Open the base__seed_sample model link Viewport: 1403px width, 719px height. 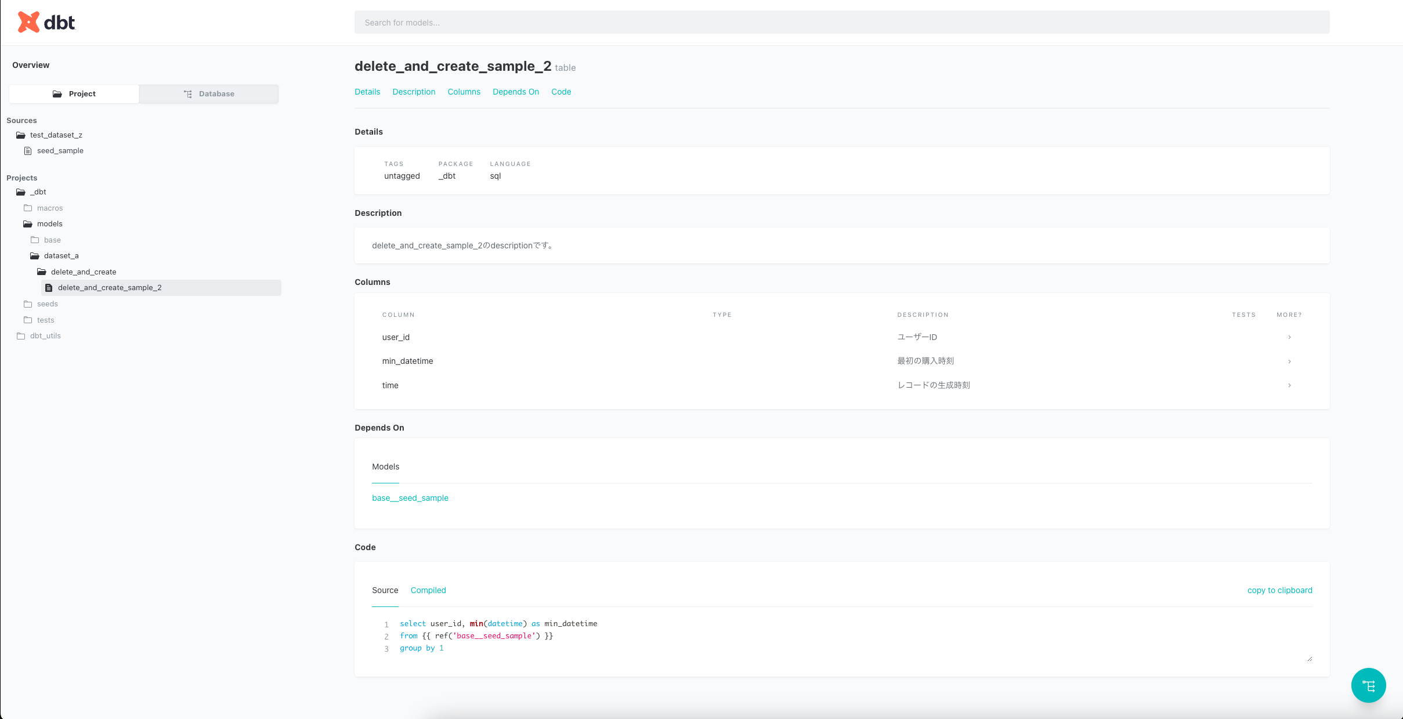(x=410, y=498)
